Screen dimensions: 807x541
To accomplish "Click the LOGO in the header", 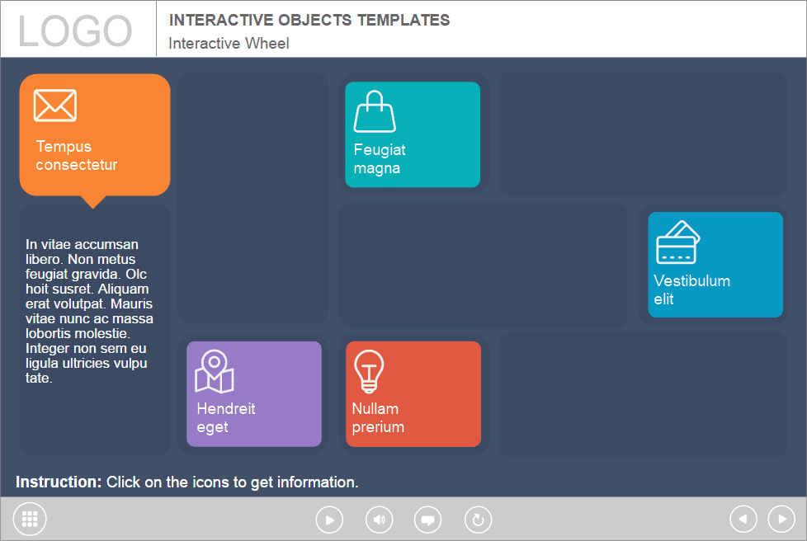I will 75,31.
